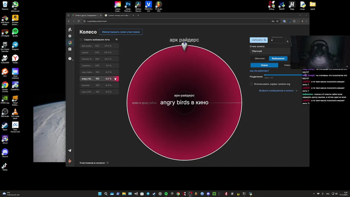The height and width of the screenshot is (197, 350).
Task: Close the Колесо удачи tab
Action: (101, 15)
